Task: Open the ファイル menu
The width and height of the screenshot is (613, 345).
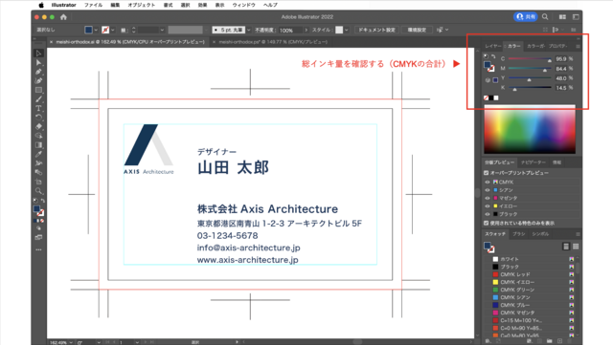Action: coord(94,5)
